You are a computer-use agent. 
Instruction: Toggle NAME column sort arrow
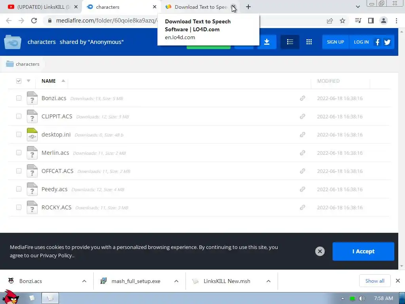tap(63, 81)
